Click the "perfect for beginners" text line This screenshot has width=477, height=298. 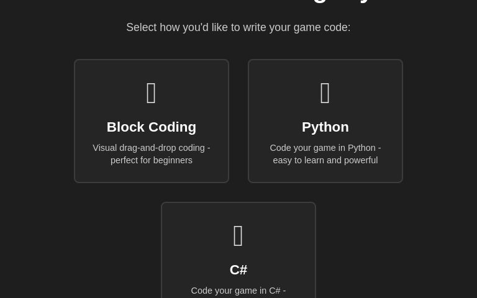[x=151, y=160]
